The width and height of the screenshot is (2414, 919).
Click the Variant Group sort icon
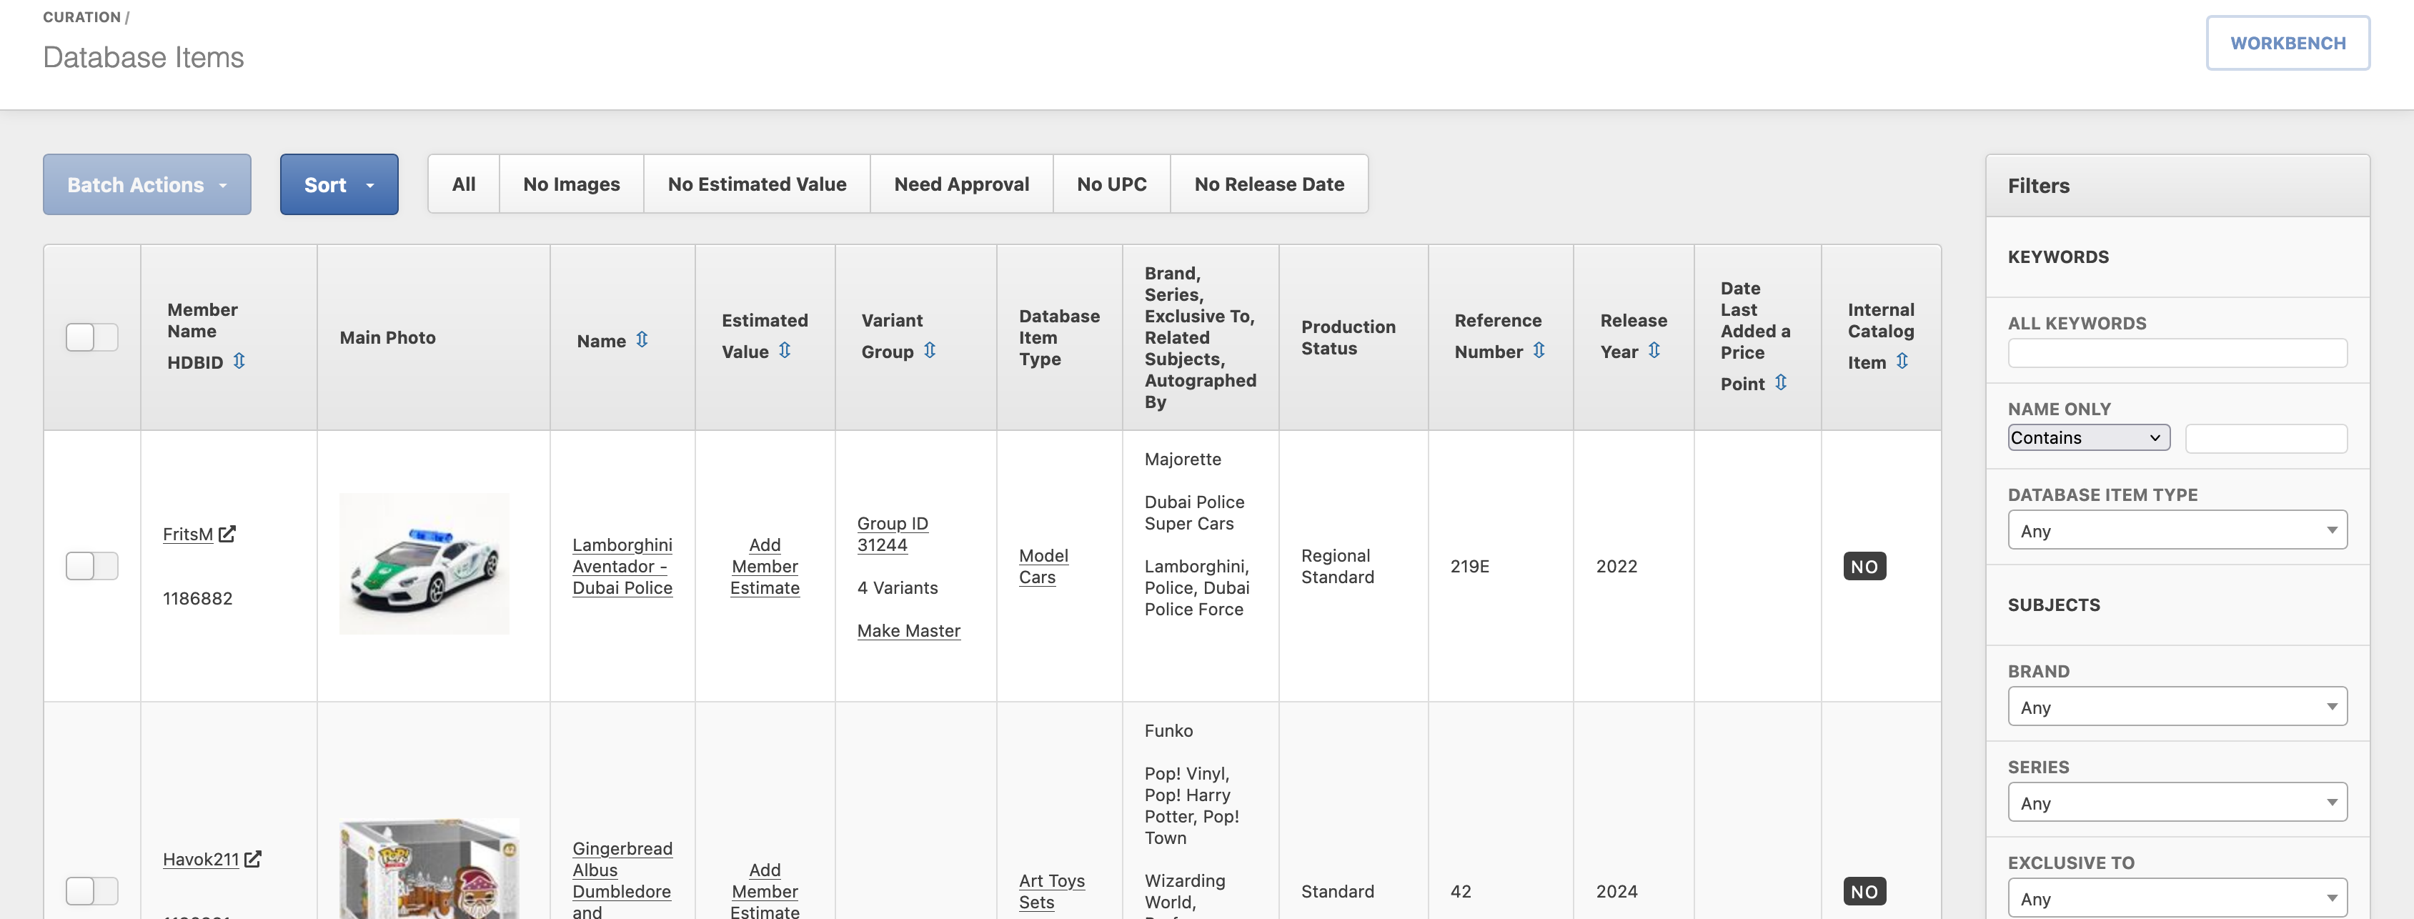(929, 350)
